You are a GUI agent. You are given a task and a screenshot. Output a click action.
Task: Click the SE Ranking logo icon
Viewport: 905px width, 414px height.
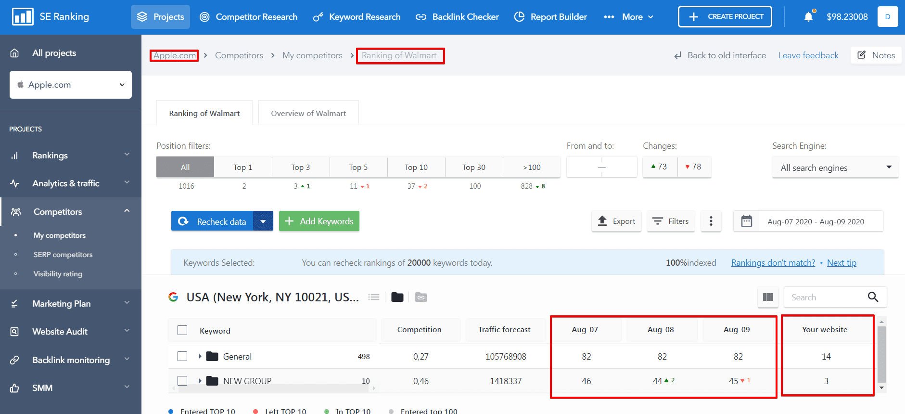[23, 16]
